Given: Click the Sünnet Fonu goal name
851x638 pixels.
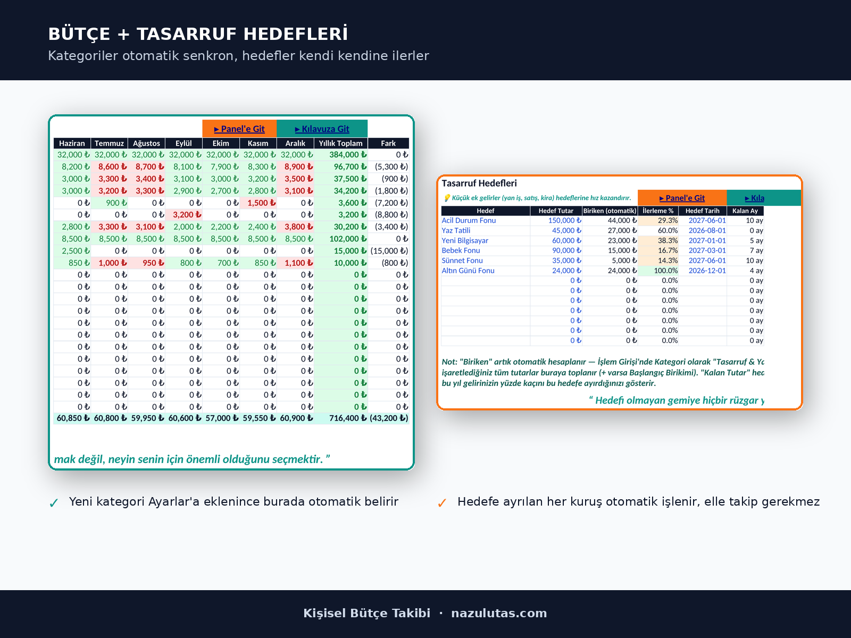Looking at the screenshot, I should coord(462,261).
